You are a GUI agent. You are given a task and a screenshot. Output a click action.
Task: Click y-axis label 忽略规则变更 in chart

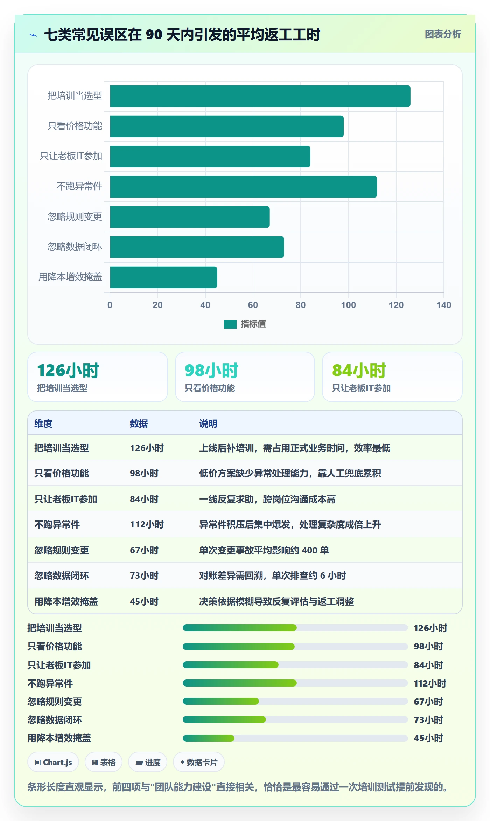[75, 217]
